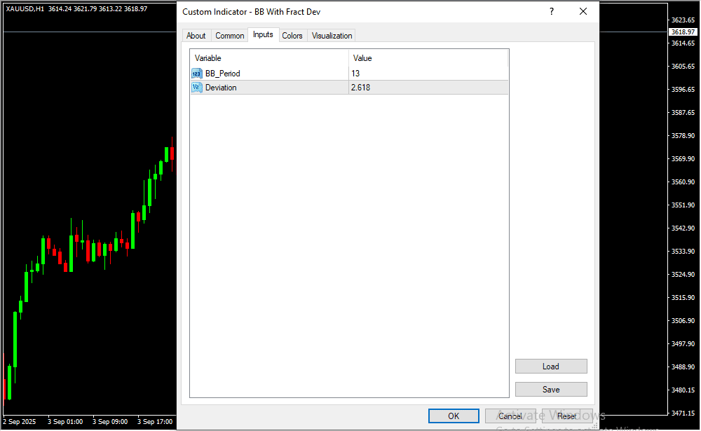Cancel the indicator dialog

click(x=510, y=416)
